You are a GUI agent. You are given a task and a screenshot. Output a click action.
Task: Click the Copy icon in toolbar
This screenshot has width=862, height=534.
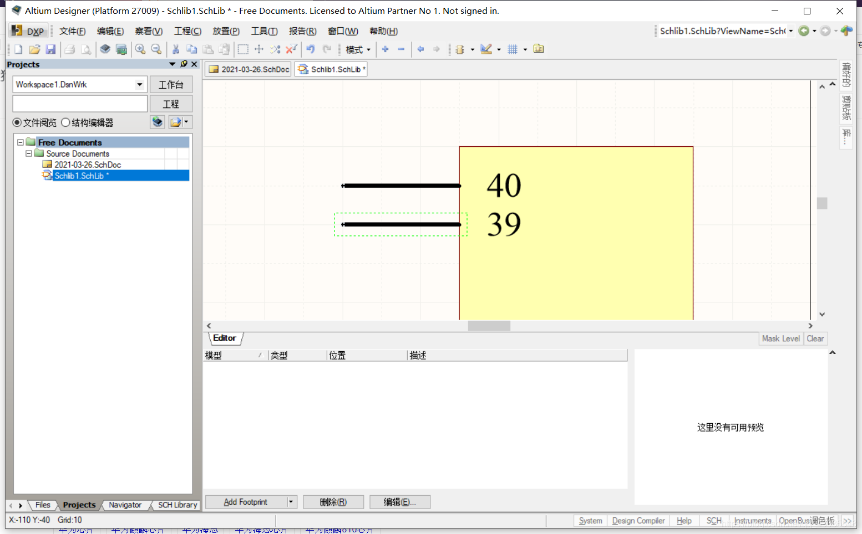point(192,49)
